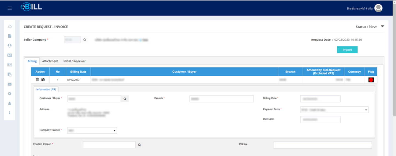Copy billing row 1 using duplicate icon

[43, 79]
